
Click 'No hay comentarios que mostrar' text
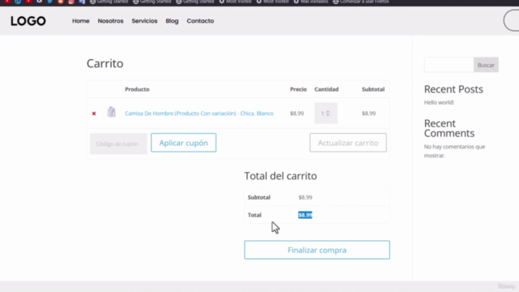[x=454, y=151]
